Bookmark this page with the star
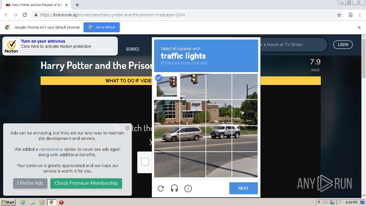Viewport: 366px width, 206px height. pyautogui.click(x=339, y=15)
